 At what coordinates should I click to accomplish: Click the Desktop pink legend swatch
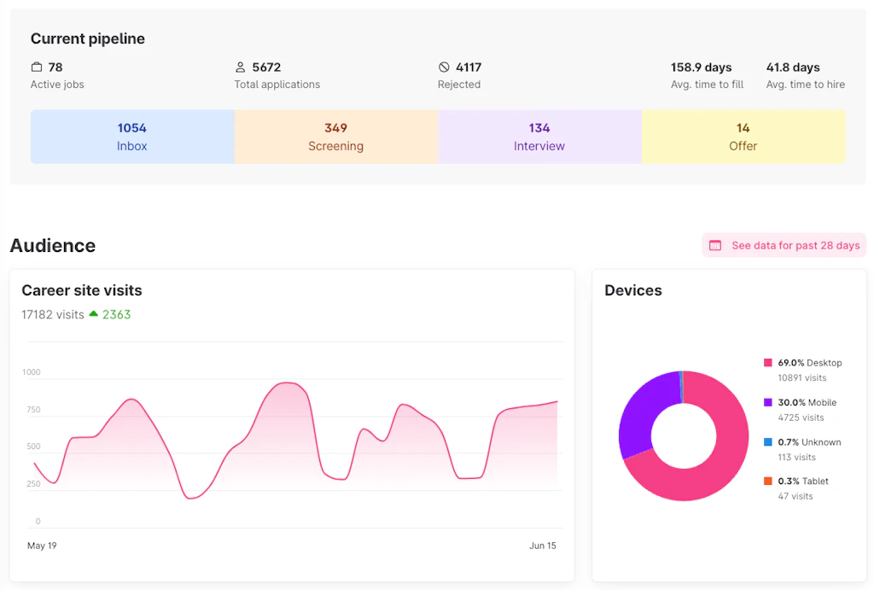click(x=767, y=363)
